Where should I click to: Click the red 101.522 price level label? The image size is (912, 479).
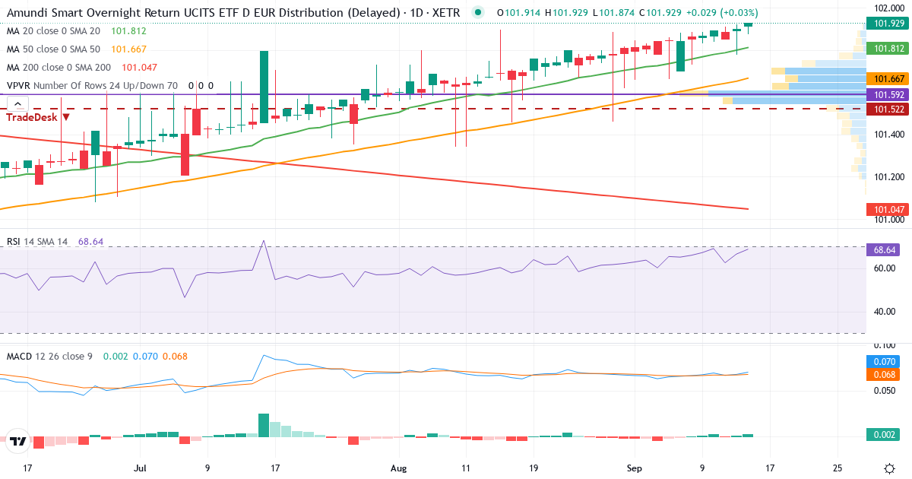[x=888, y=109]
